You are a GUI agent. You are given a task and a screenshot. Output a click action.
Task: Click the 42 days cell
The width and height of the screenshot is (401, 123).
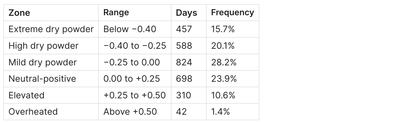coord(181,112)
